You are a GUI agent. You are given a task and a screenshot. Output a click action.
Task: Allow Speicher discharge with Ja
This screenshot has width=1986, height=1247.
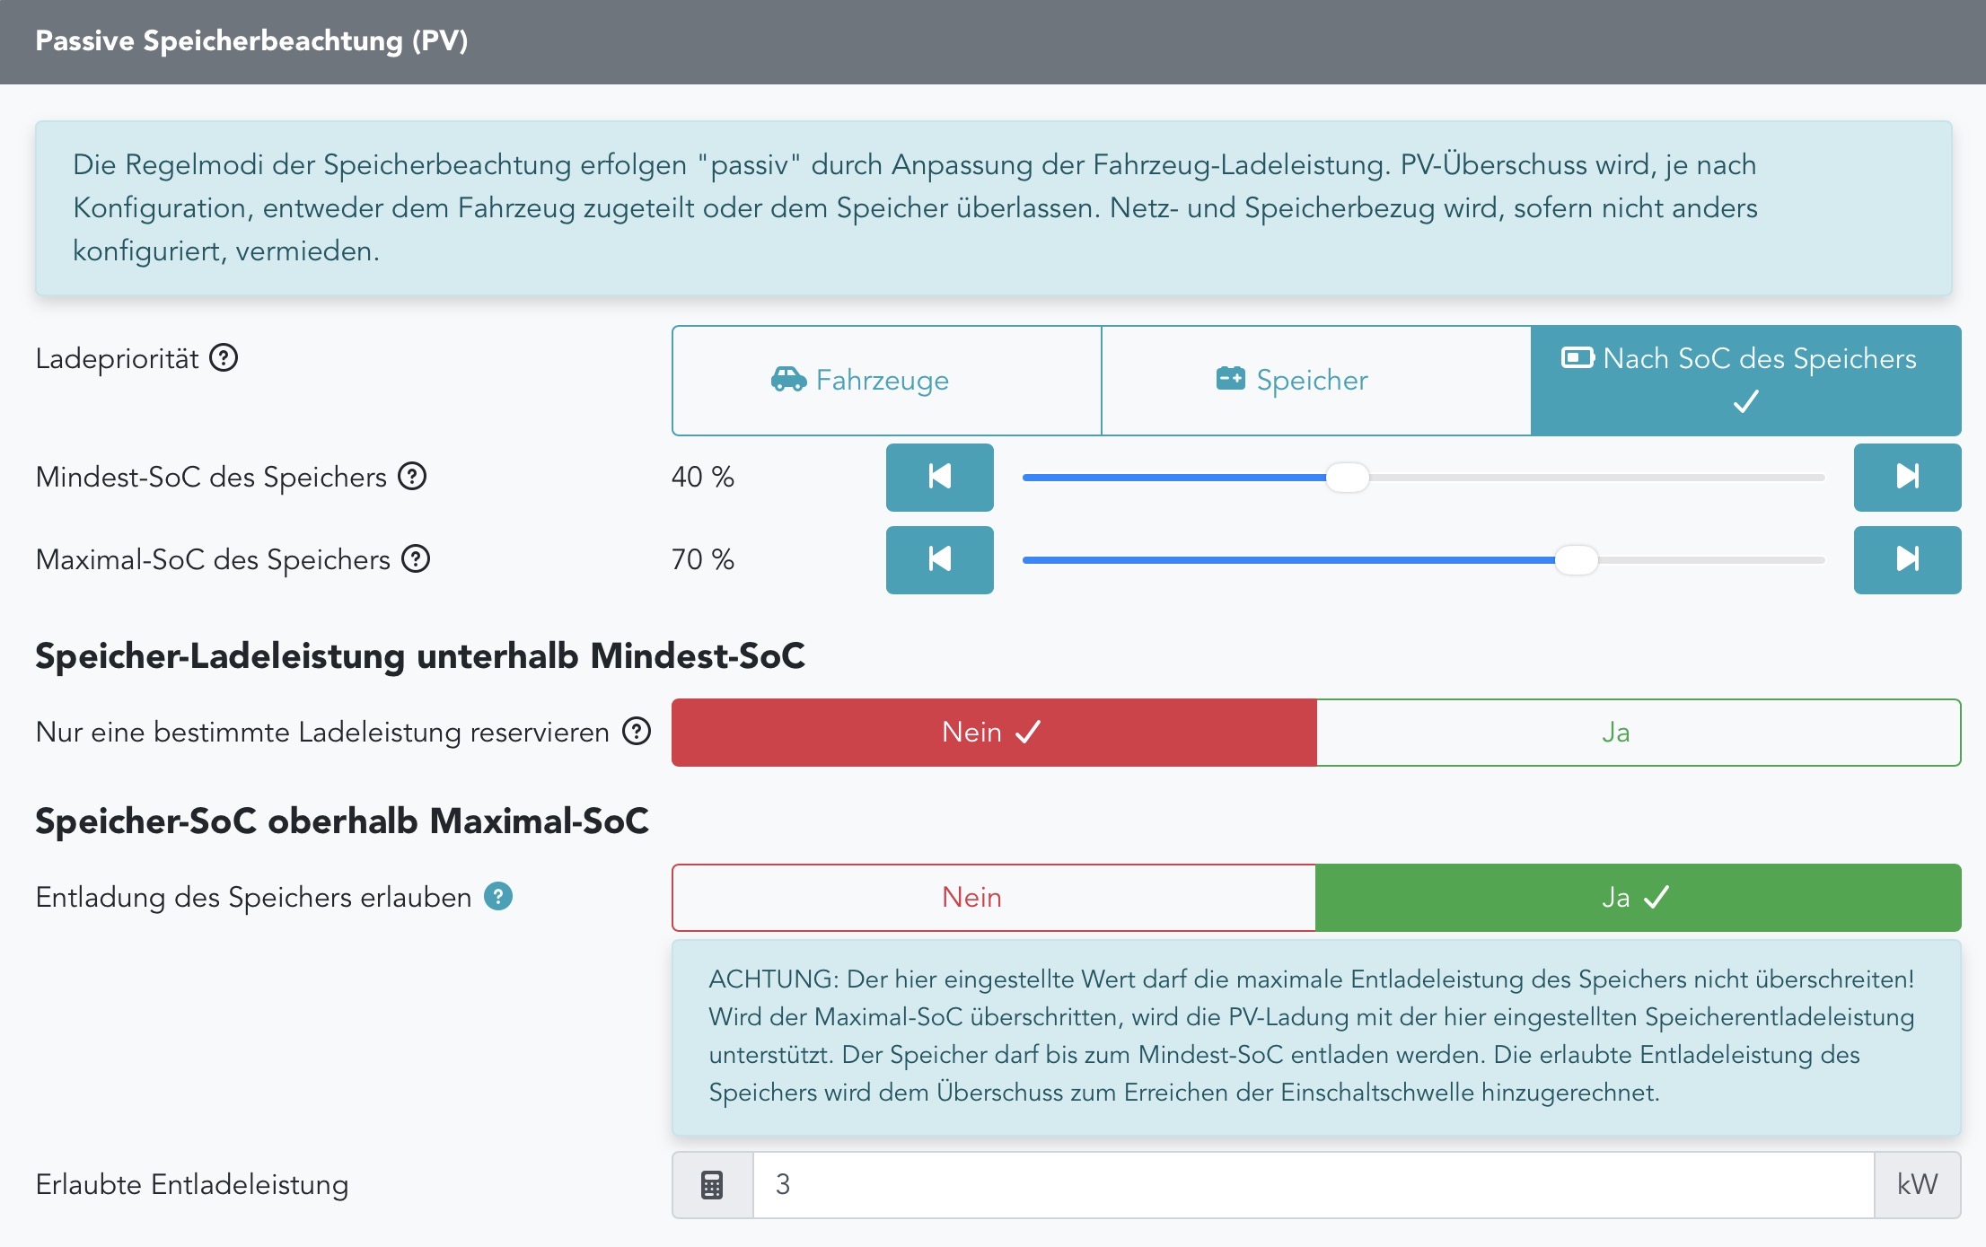(1639, 898)
